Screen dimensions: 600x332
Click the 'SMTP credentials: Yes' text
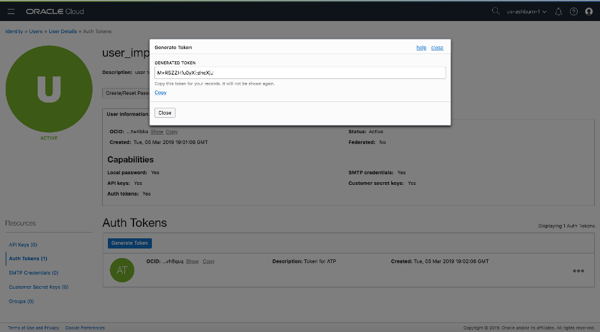[377, 173]
